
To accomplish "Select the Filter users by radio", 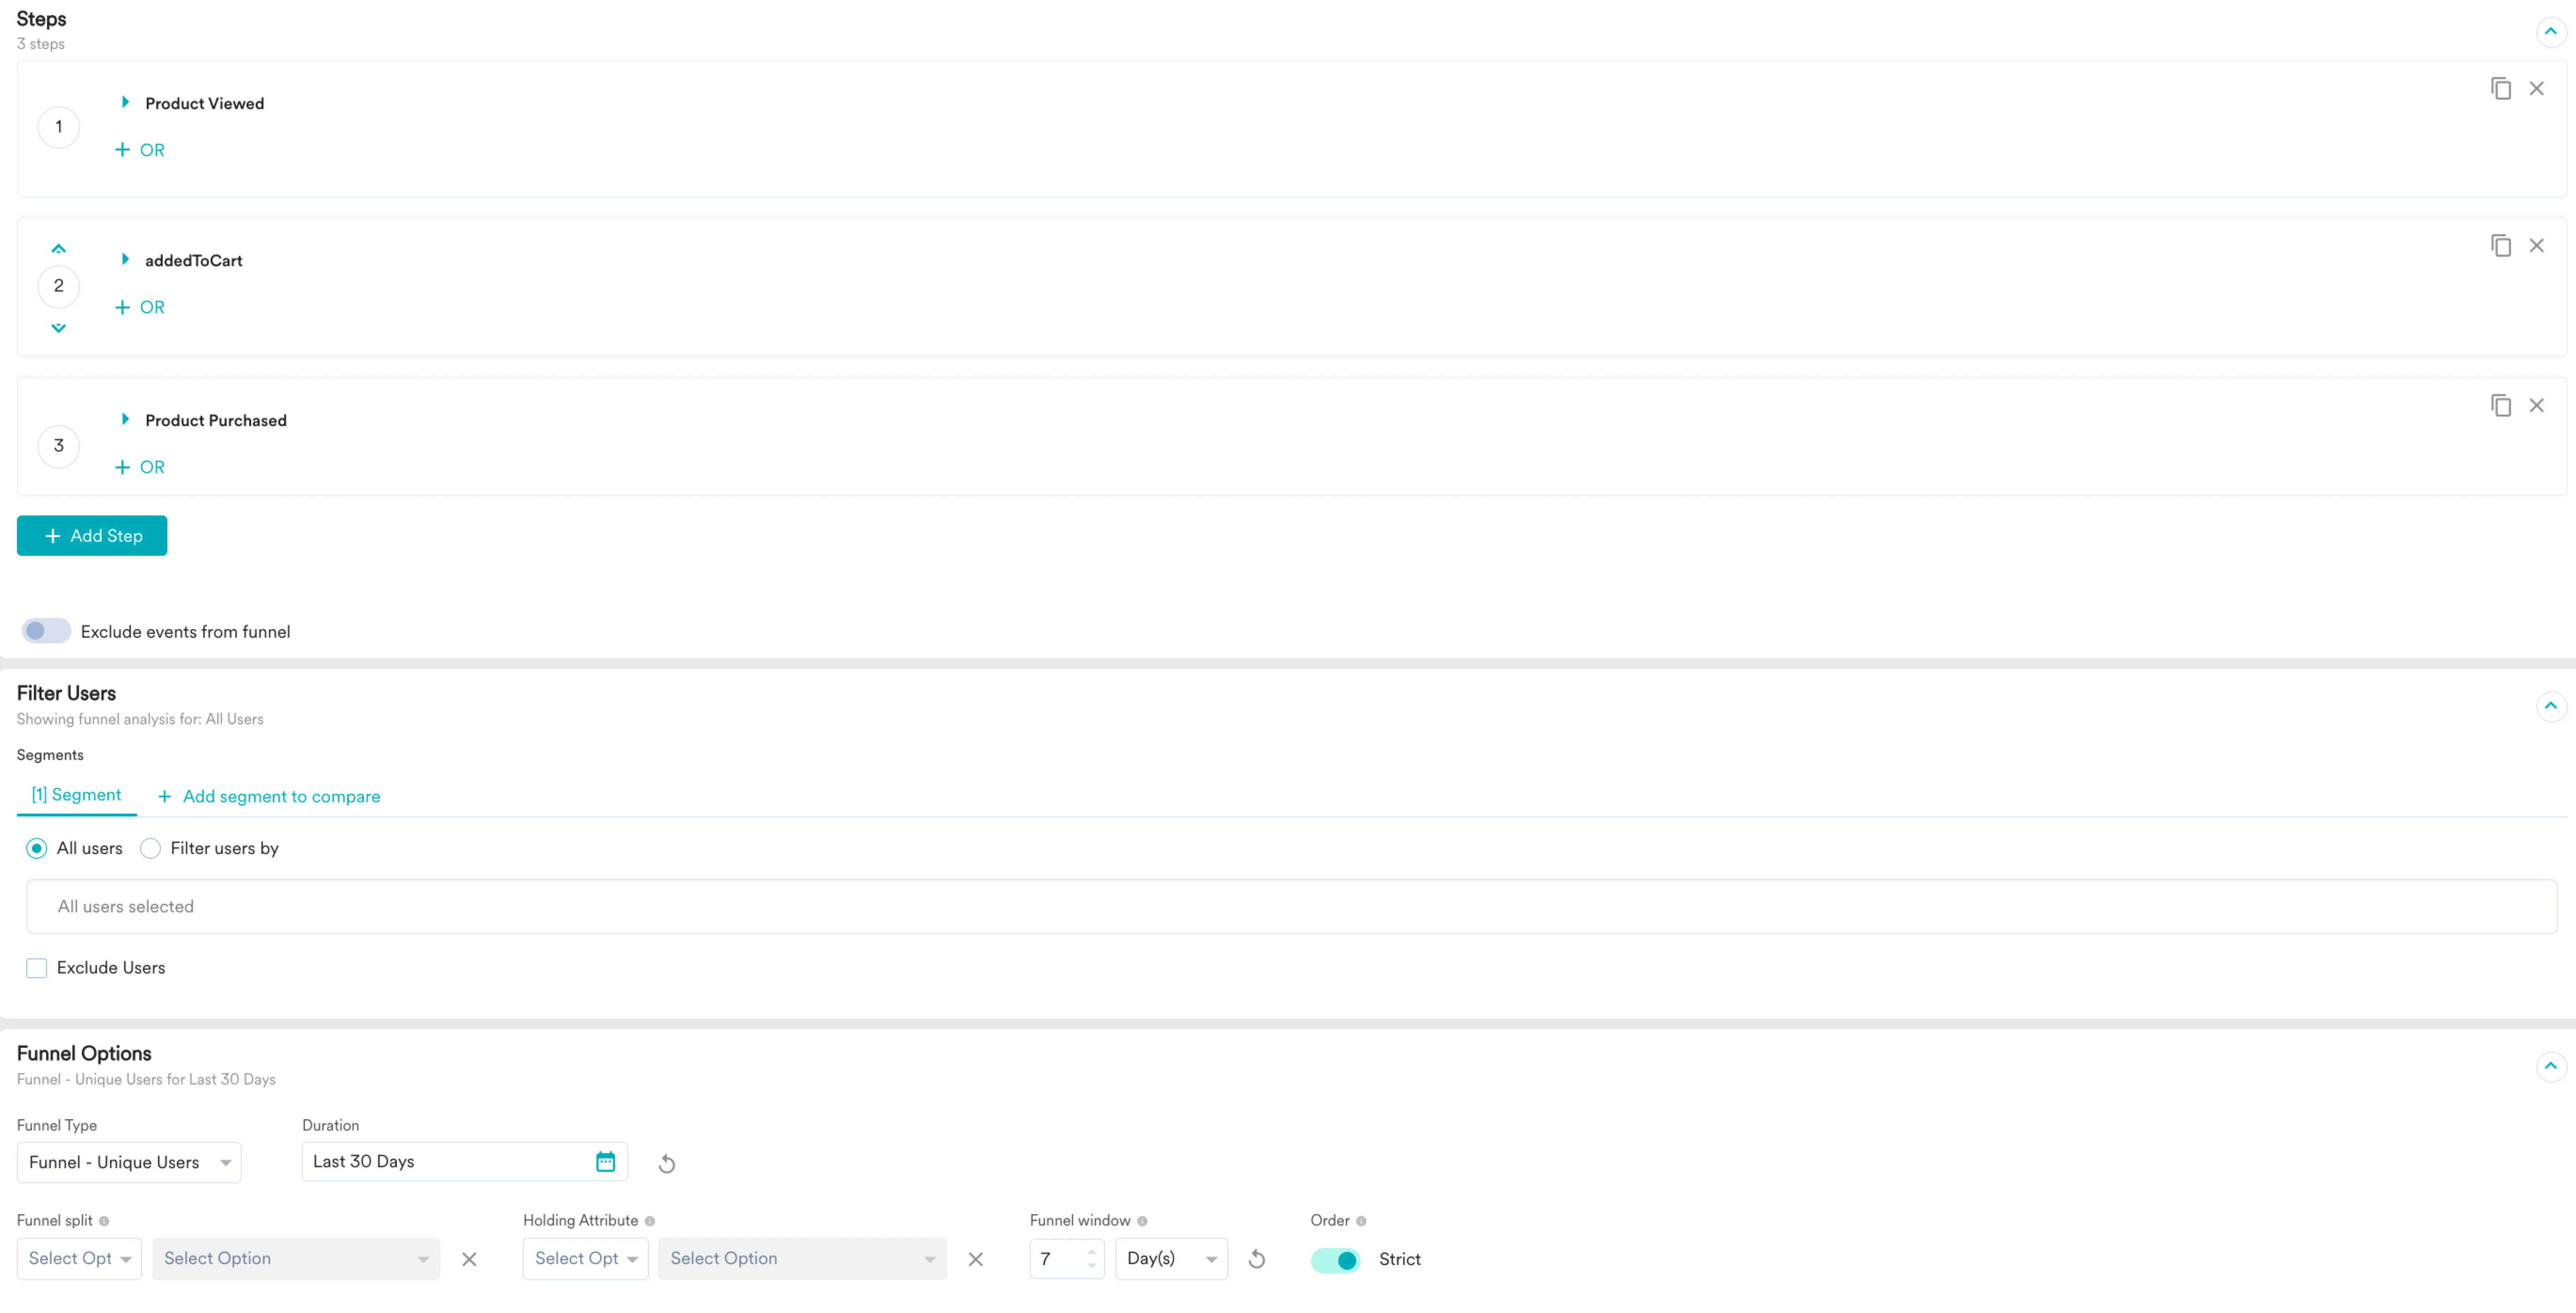I will (x=150, y=848).
